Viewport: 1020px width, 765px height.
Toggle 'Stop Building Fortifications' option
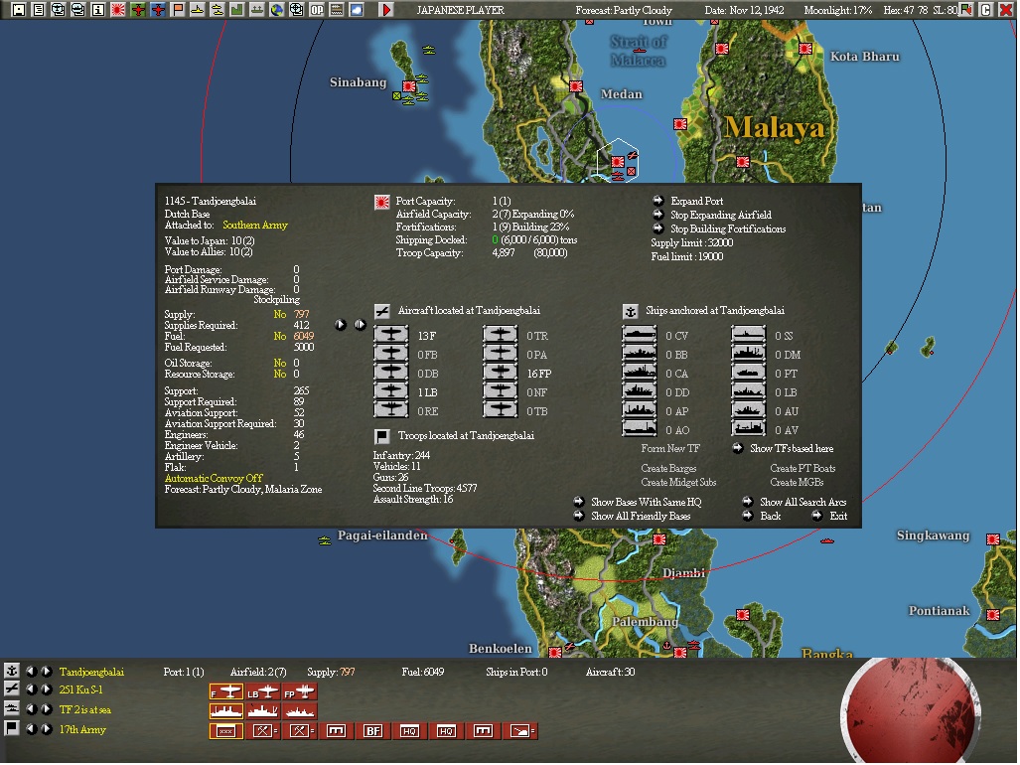click(x=728, y=229)
